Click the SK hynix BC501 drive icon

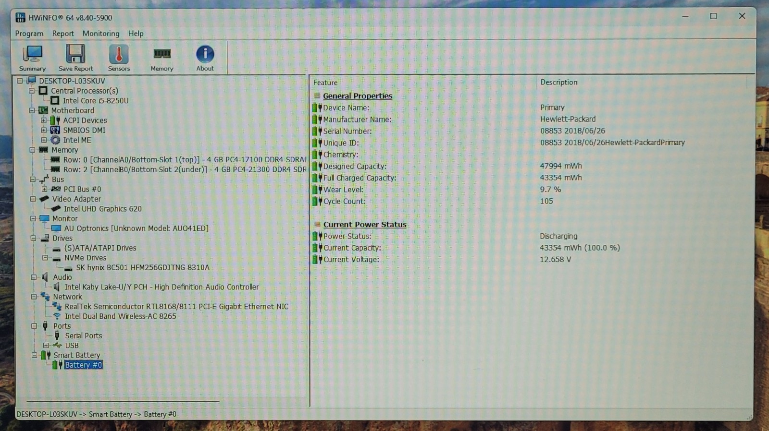pyautogui.click(x=68, y=268)
